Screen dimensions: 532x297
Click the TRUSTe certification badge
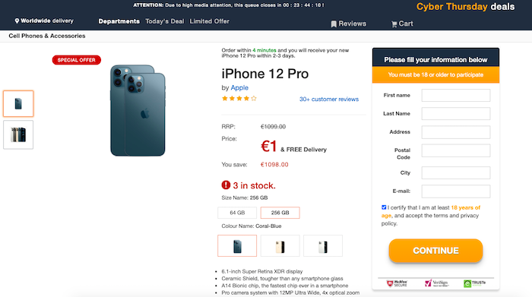(x=475, y=283)
